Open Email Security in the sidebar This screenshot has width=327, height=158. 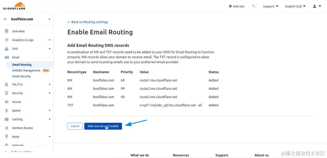point(22,76)
